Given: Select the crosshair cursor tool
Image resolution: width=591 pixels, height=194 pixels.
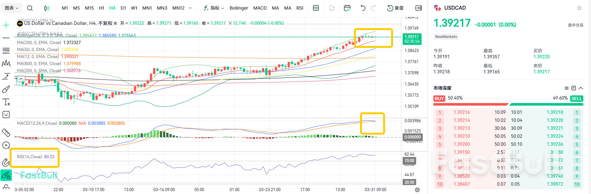Looking at the screenshot, I should pyautogui.click(x=6, y=25).
